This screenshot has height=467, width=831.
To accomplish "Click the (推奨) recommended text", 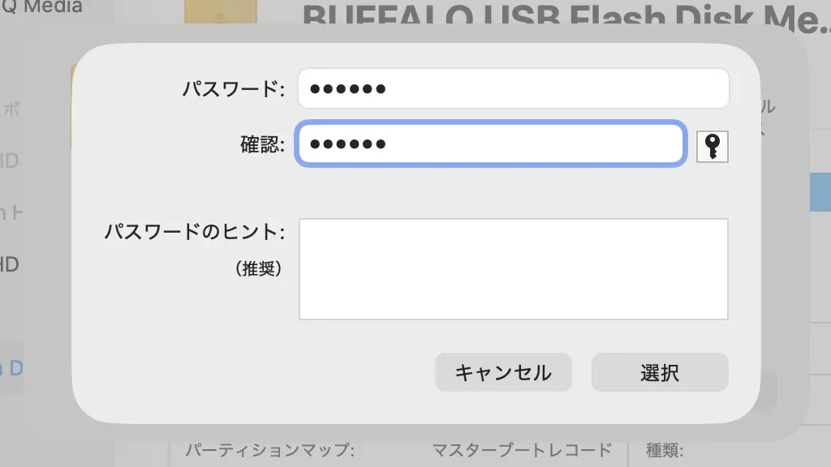I will pos(259,269).
